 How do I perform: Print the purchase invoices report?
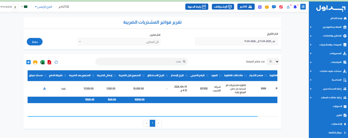[x=35, y=62]
